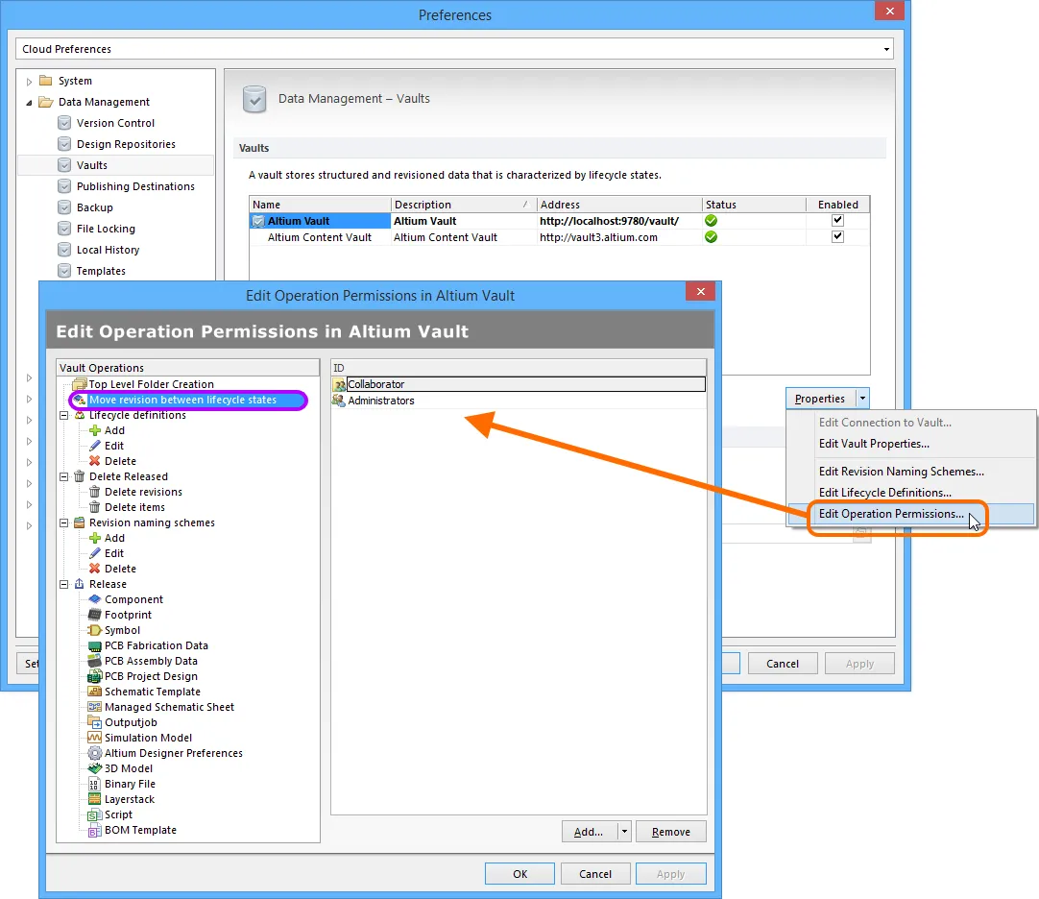Select File Locking in Preferences tree

click(106, 229)
